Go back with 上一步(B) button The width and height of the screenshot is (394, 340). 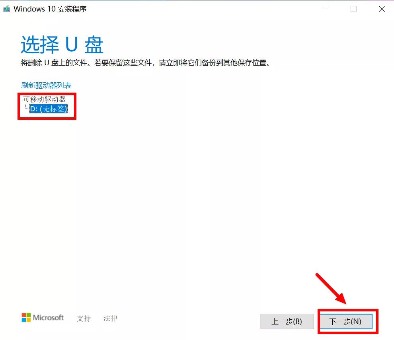[287, 321]
